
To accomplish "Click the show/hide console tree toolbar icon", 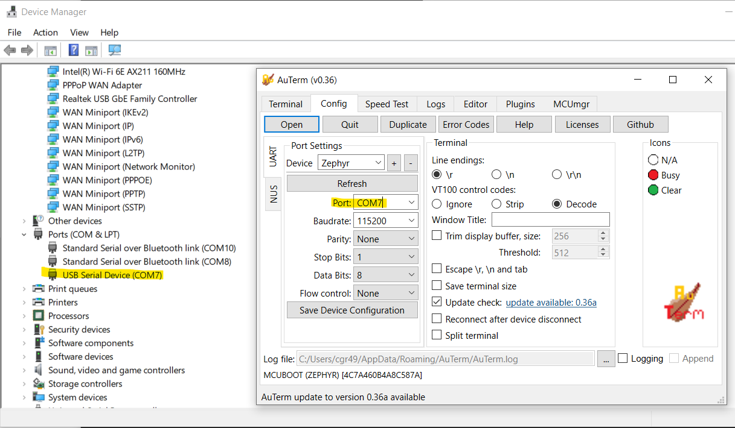I will 51,49.
